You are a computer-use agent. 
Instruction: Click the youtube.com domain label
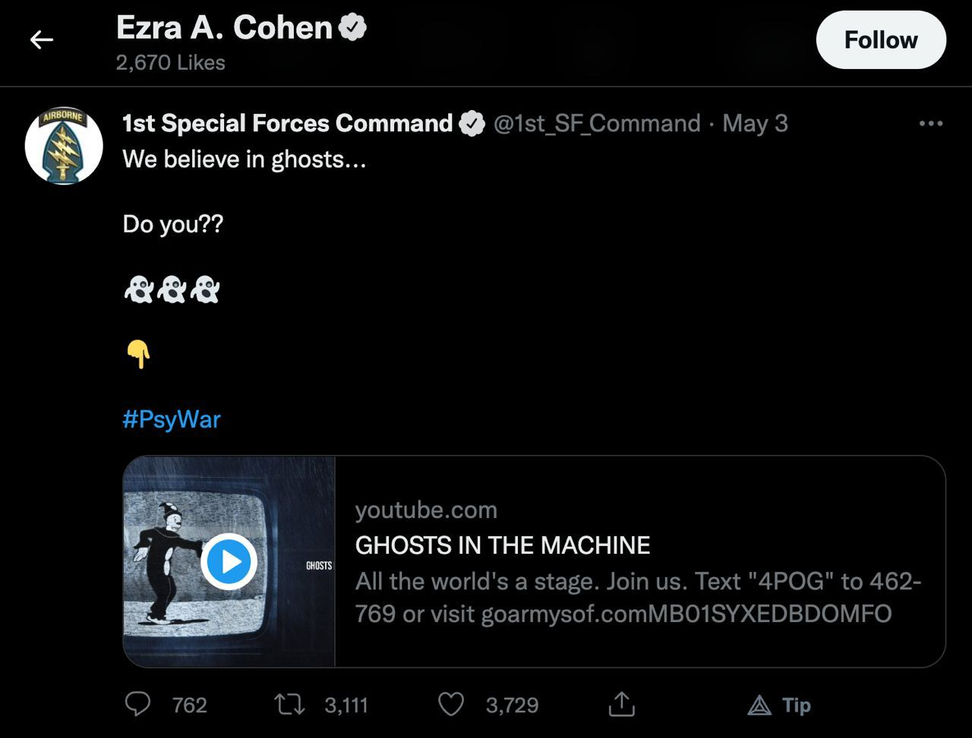click(426, 510)
